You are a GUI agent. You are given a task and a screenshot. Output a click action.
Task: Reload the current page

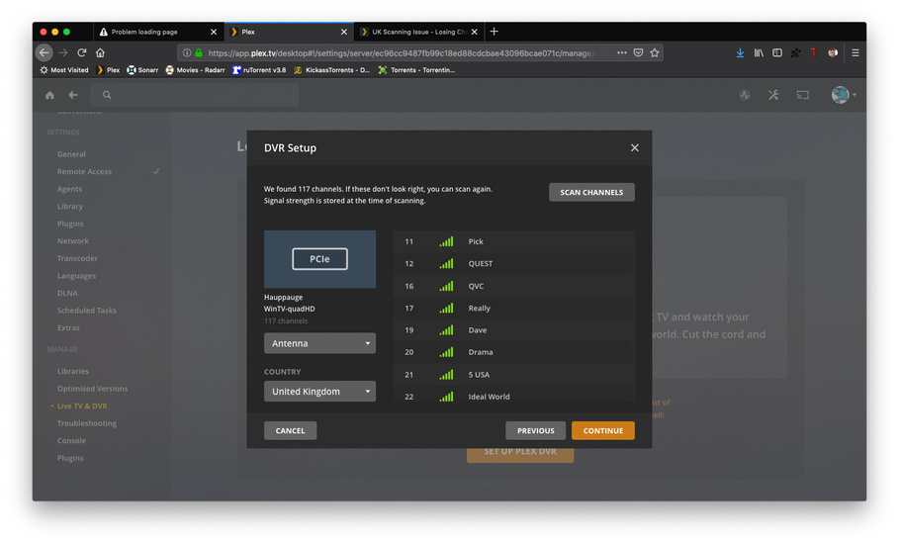click(81, 52)
